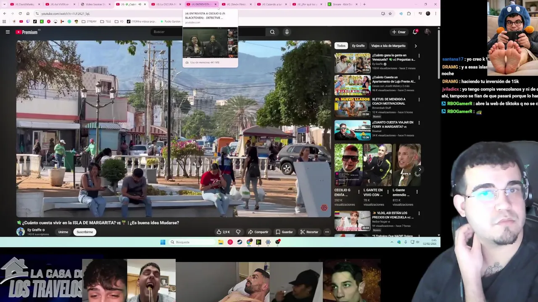This screenshot has width=538, height=302.
Task: Go to YouTube Premium home logo
Action: (27, 32)
